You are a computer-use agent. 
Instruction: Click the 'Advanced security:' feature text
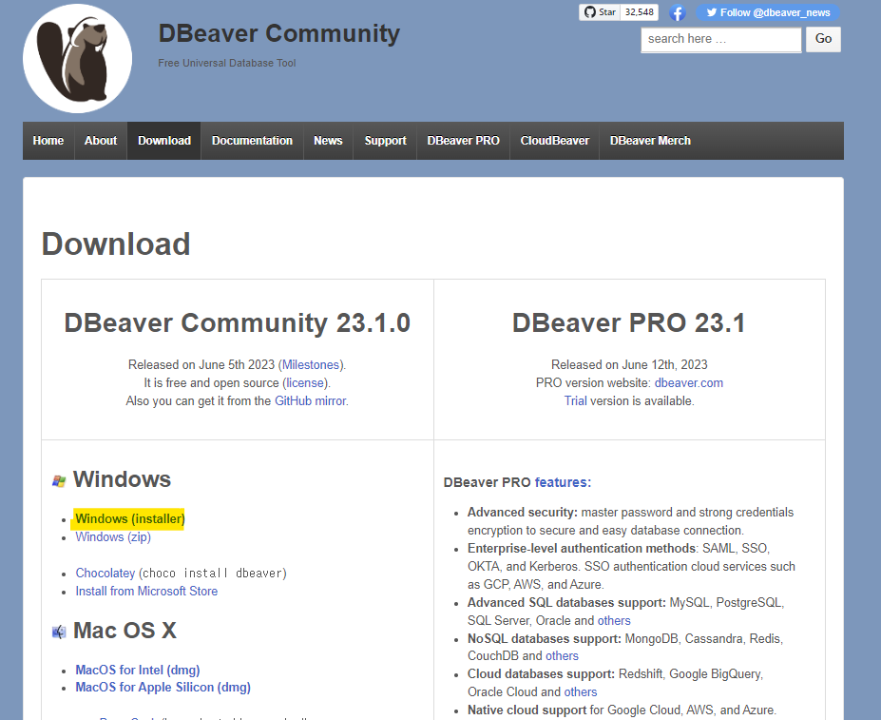[523, 513]
